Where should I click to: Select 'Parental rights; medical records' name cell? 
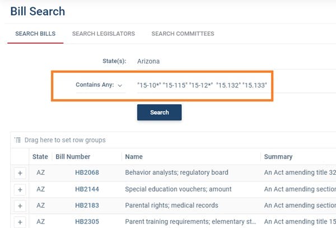tap(172, 205)
